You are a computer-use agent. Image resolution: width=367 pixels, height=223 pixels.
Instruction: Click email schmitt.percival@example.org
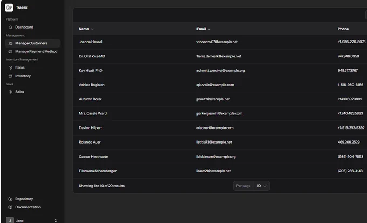pyautogui.click(x=221, y=71)
